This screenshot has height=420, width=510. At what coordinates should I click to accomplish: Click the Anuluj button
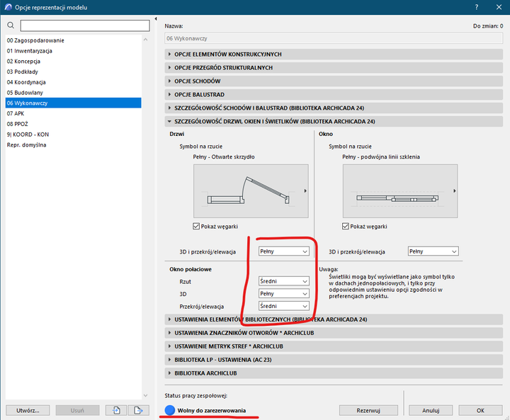(431, 410)
